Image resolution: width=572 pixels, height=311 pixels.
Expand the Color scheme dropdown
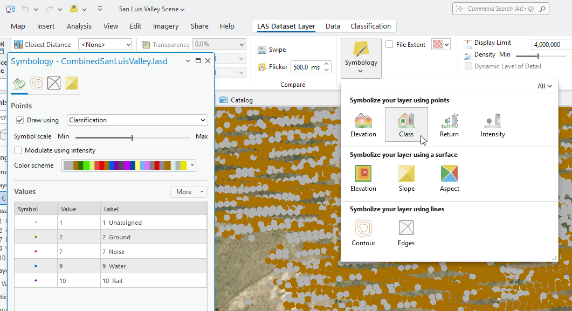click(x=192, y=165)
